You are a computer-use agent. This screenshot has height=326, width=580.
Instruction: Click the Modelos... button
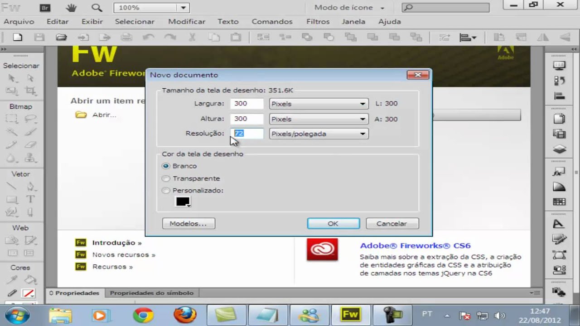click(x=188, y=224)
